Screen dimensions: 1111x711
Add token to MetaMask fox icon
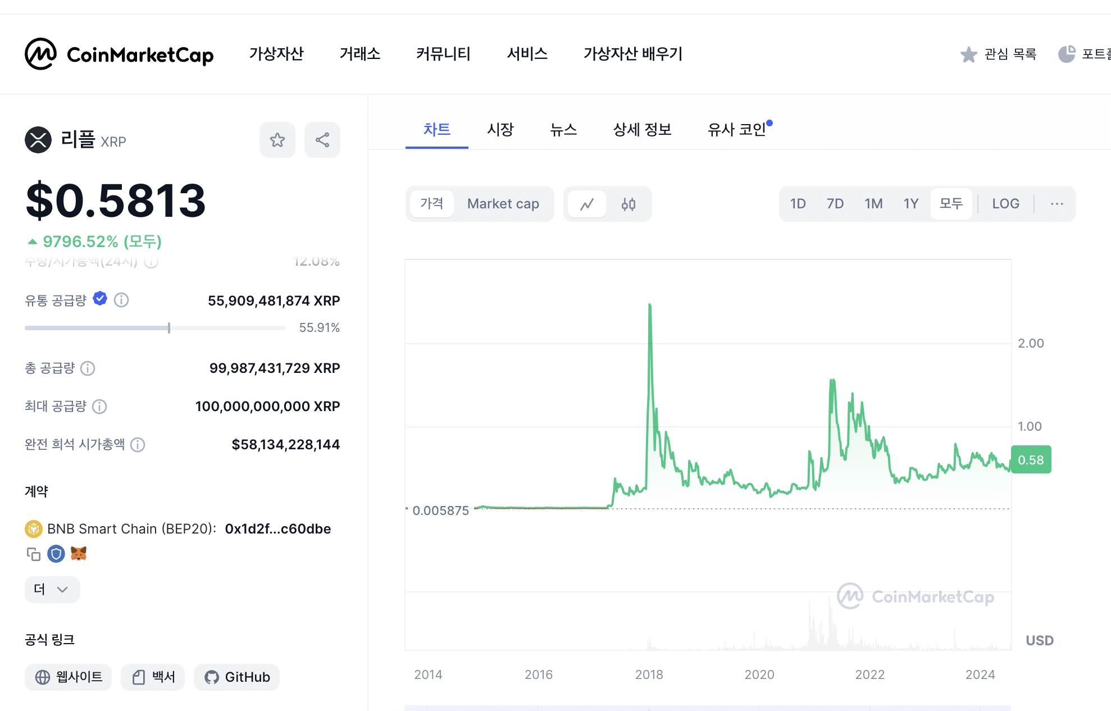pyautogui.click(x=79, y=554)
